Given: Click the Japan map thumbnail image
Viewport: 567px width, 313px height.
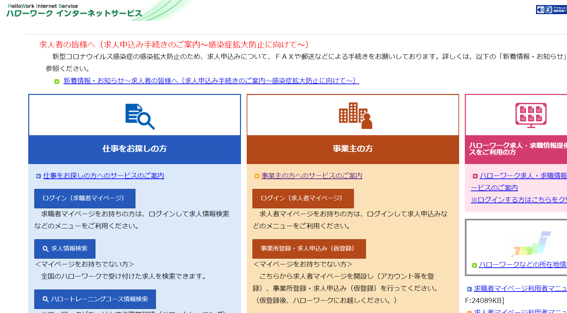Looking at the screenshot, I should pyautogui.click(x=532, y=244).
